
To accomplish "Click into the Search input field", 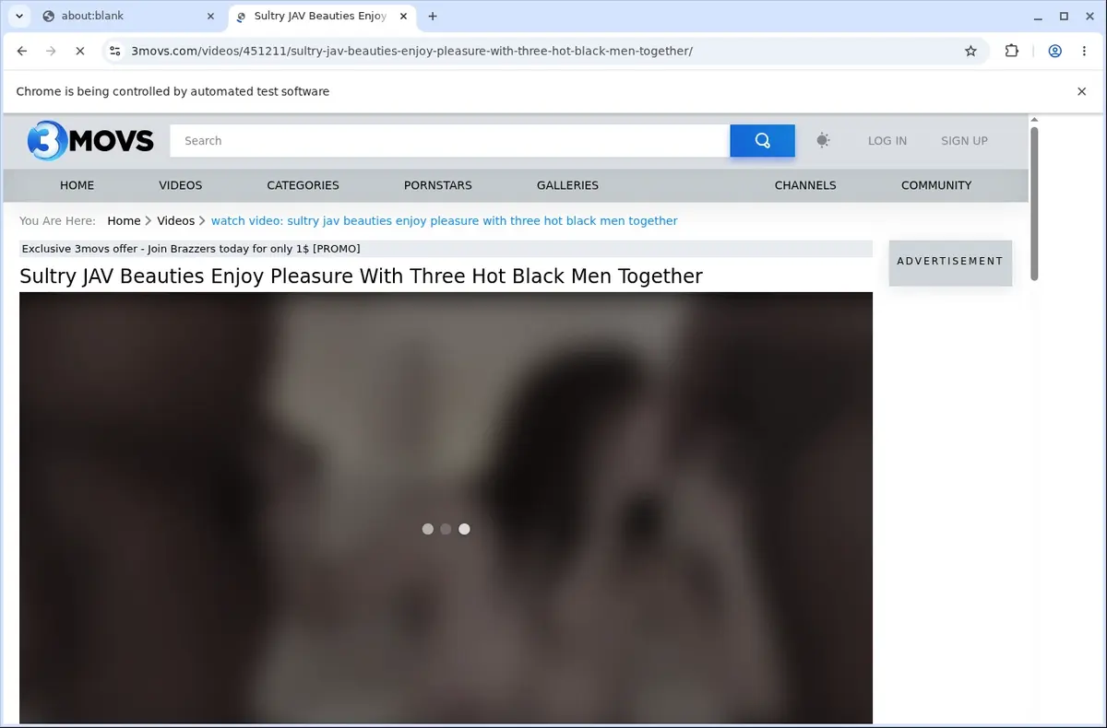I will coord(449,141).
